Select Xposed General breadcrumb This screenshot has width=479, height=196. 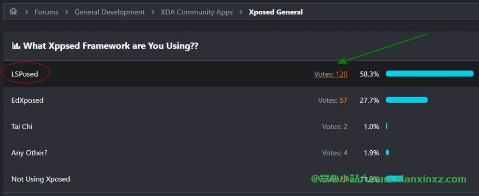click(276, 12)
